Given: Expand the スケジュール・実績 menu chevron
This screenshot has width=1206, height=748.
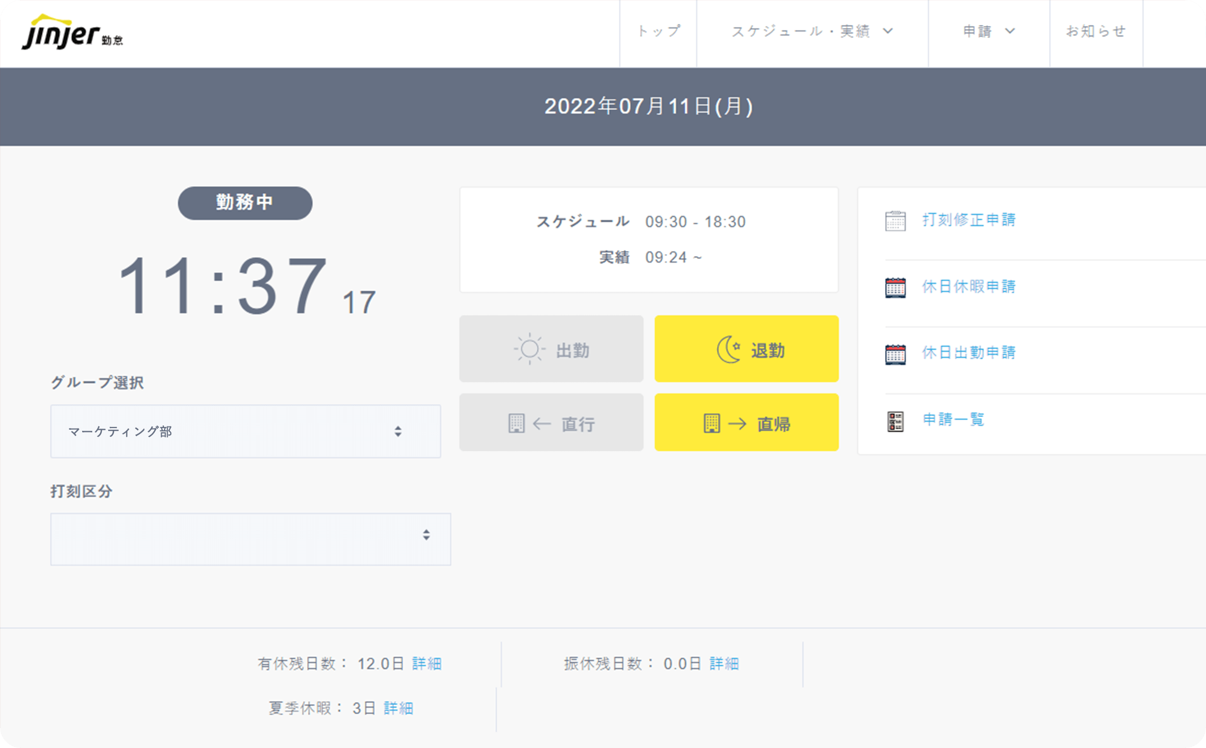Looking at the screenshot, I should pos(888,31).
